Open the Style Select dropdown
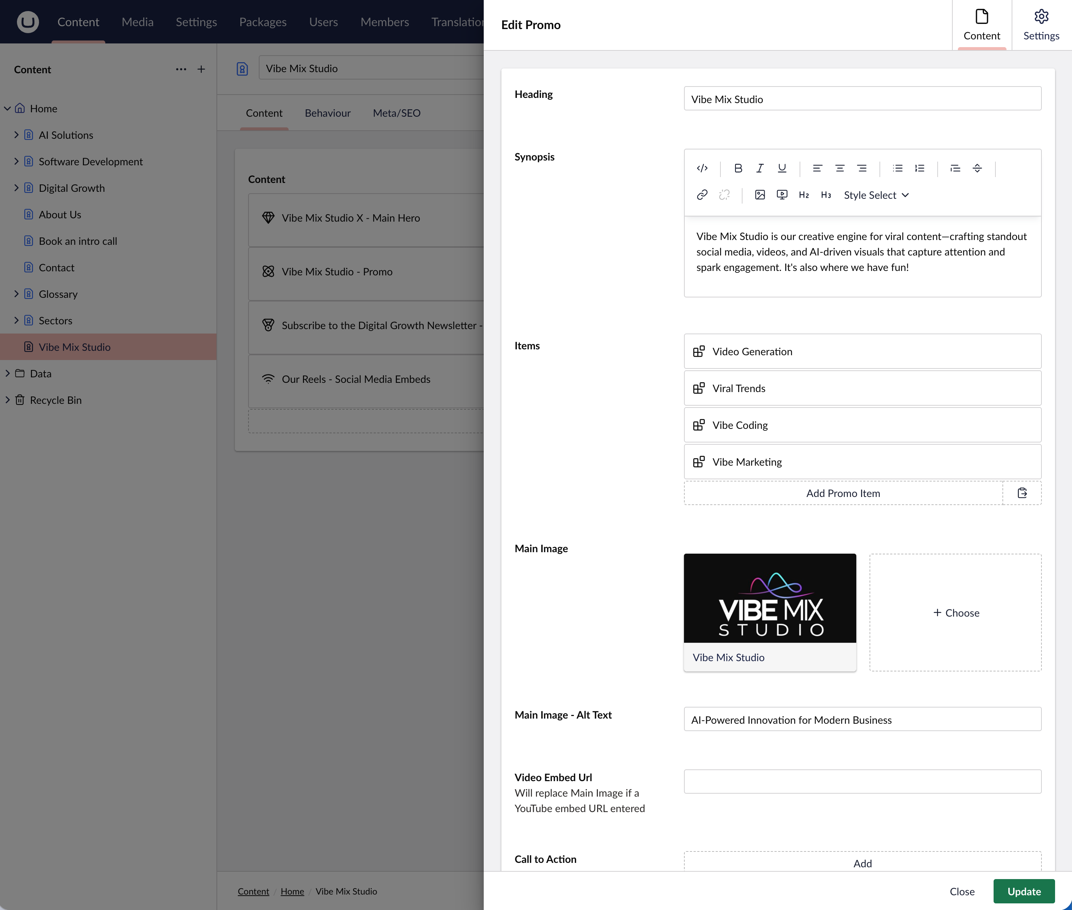1072x910 pixels. [876, 195]
